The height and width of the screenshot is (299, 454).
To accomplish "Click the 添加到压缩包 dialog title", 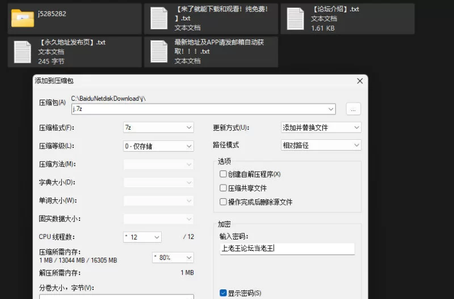I will (x=54, y=81).
